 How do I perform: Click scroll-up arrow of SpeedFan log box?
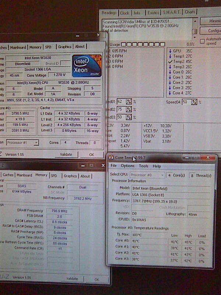pyautogui.click(x=195, y=21)
